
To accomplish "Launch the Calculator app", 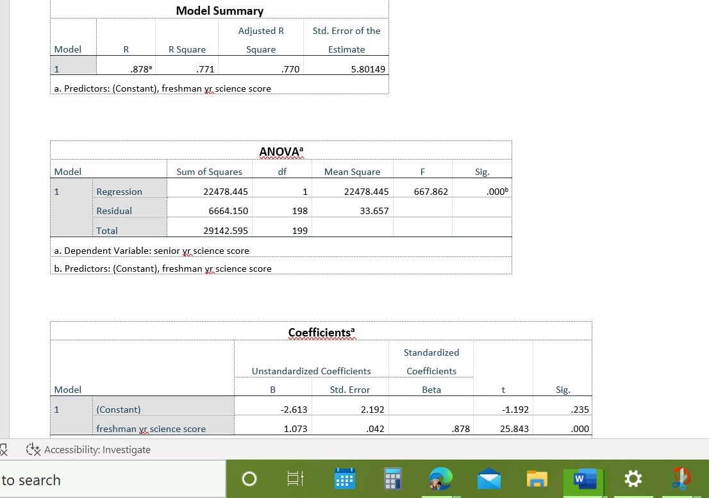I will click(392, 478).
